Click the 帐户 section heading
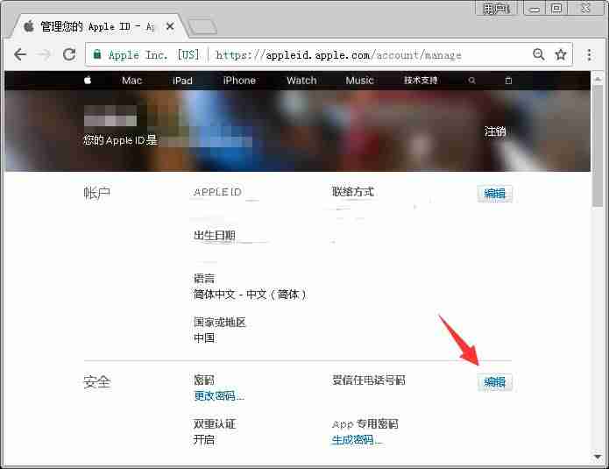 click(97, 192)
